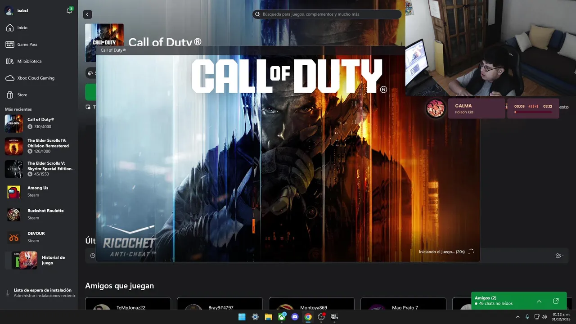Click the search magnifier icon

click(258, 14)
